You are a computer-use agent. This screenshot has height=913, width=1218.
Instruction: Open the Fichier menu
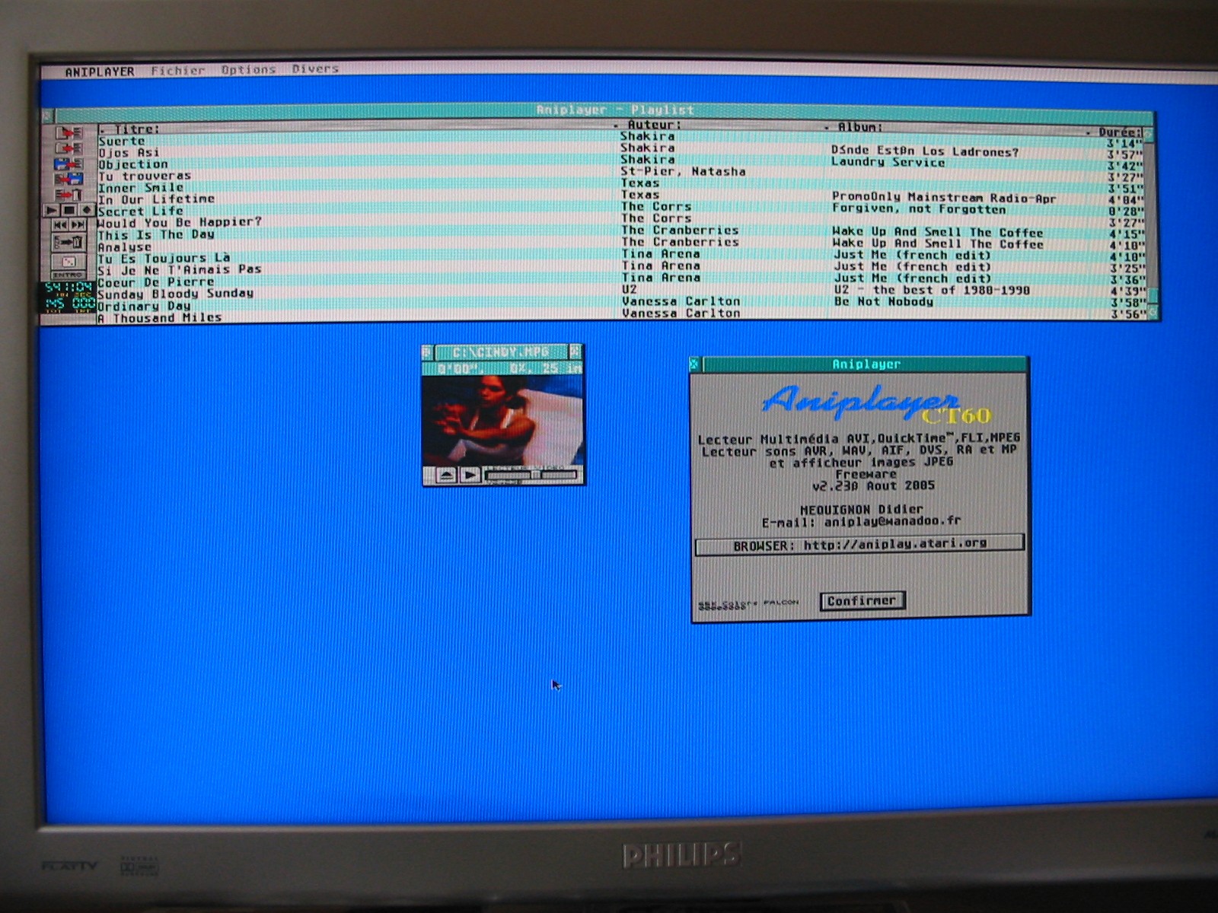[x=177, y=71]
